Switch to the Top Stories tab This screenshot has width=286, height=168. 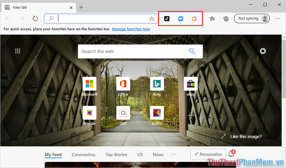coord(116,155)
